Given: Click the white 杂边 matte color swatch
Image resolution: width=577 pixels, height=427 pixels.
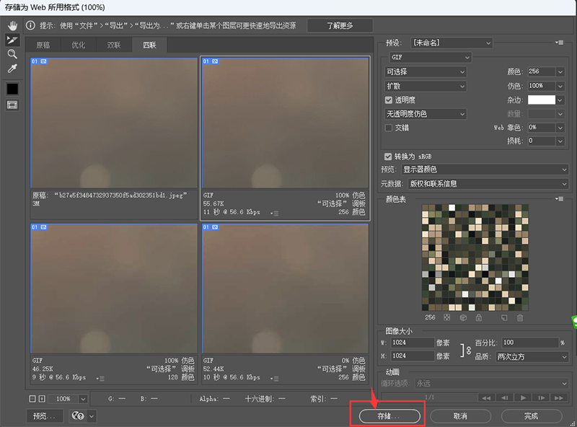Looking at the screenshot, I should coord(542,100).
